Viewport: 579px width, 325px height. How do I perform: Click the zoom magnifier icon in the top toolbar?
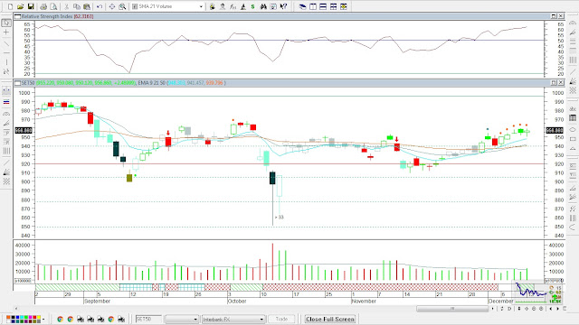coord(122,6)
